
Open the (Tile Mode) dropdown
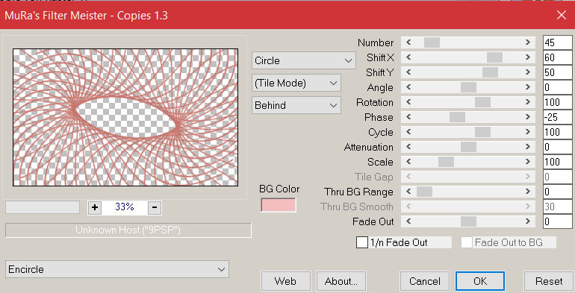tap(296, 84)
